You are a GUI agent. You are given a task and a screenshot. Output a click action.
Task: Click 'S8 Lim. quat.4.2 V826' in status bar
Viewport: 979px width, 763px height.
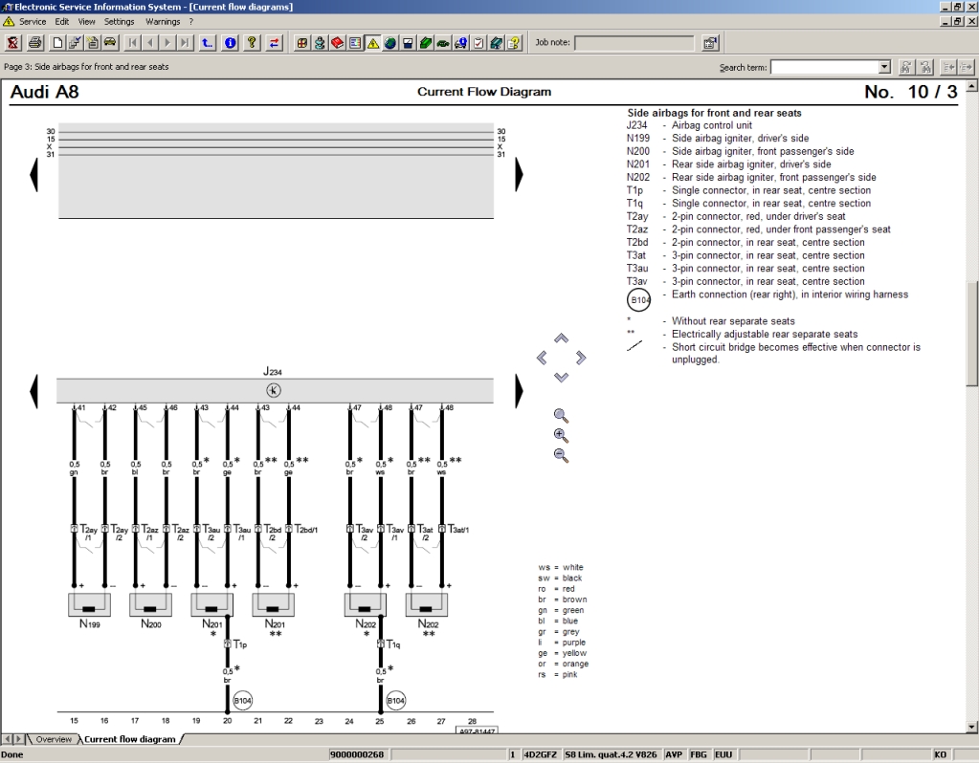(611, 755)
